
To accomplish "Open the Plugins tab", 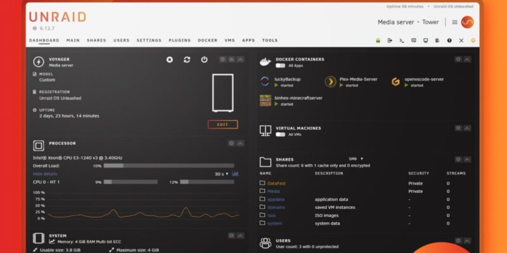I will [180, 40].
